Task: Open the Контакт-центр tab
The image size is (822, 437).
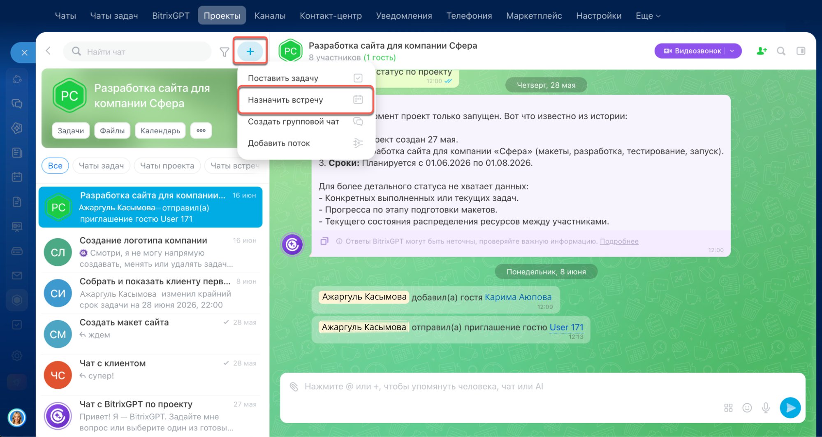Action: pos(331,16)
